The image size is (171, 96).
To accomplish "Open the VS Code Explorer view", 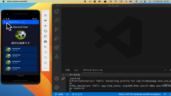I will (56, 11).
